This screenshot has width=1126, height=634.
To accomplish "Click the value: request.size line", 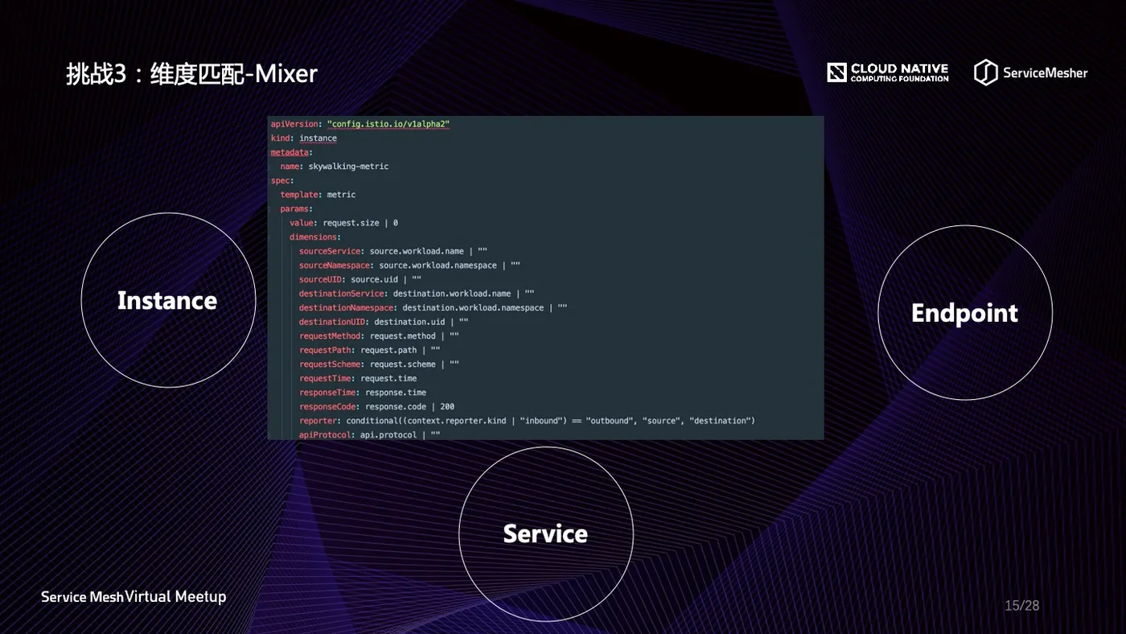I will [x=343, y=223].
